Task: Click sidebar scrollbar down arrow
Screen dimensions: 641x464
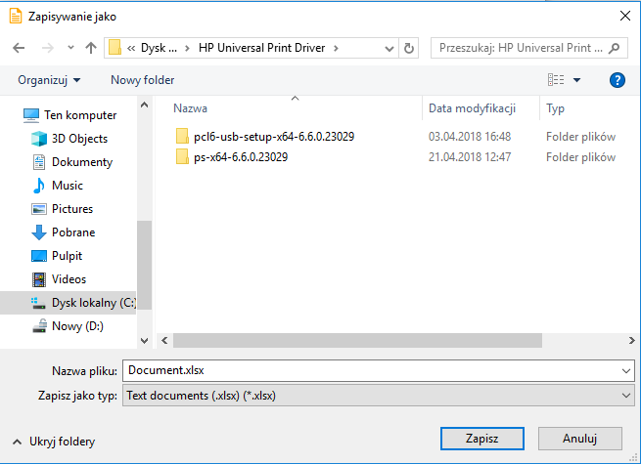Action: (x=144, y=340)
